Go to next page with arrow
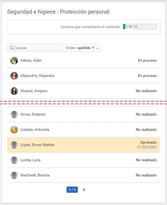The width and height of the screenshot is (167, 205). 84,190
